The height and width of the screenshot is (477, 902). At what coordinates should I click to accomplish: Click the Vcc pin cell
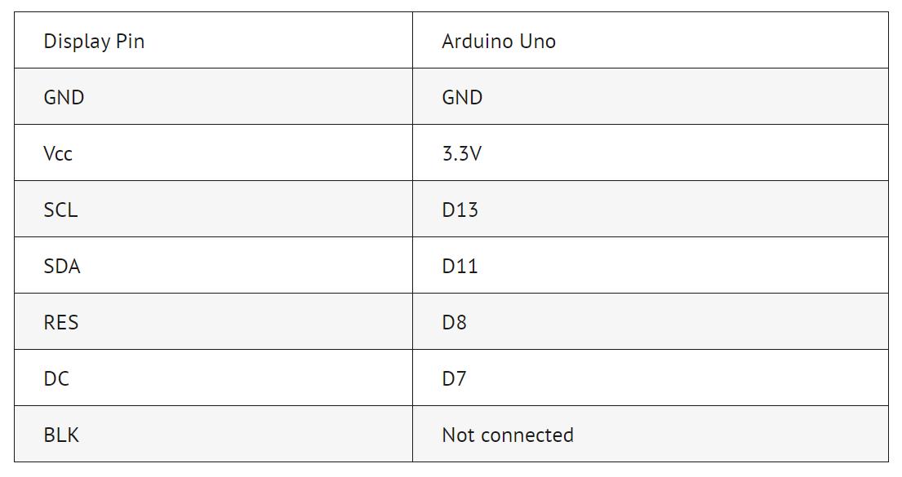tap(213, 152)
